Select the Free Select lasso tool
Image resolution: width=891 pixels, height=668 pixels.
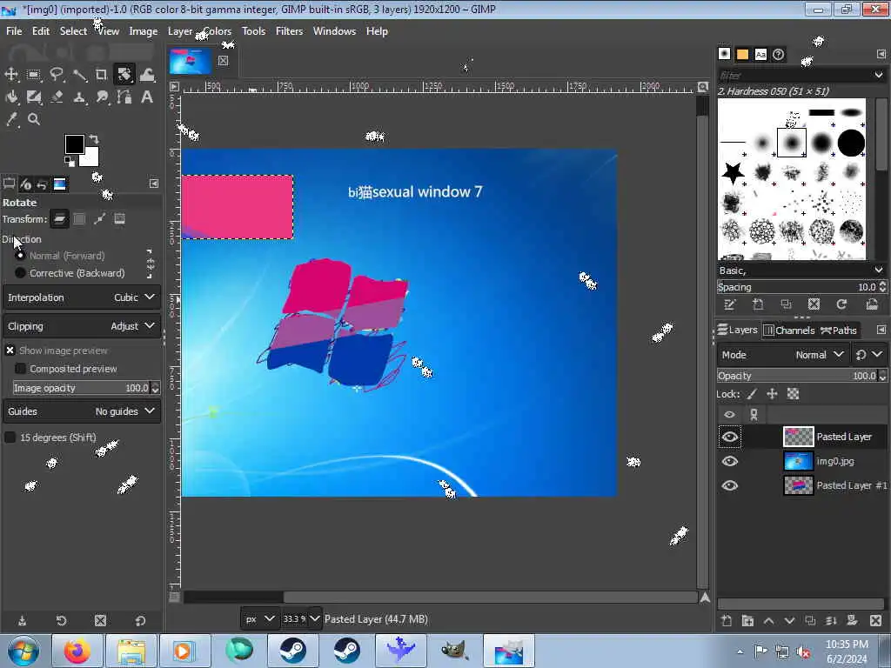57,75
